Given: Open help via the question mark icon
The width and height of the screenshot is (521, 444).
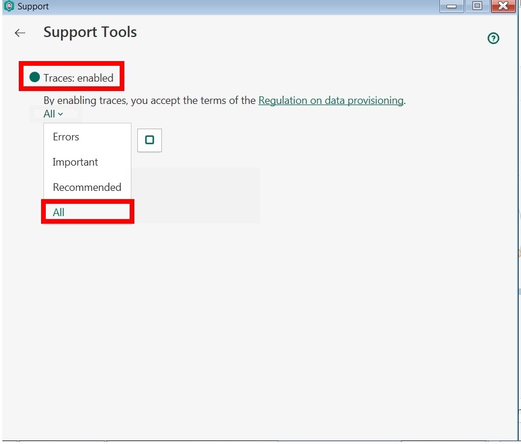Looking at the screenshot, I should [493, 39].
